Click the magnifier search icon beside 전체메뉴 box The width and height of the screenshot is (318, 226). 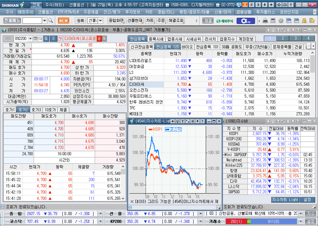click(x=51, y=21)
